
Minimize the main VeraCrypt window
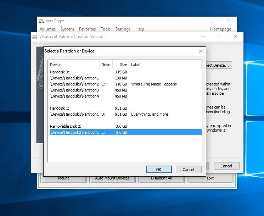click(196, 21)
